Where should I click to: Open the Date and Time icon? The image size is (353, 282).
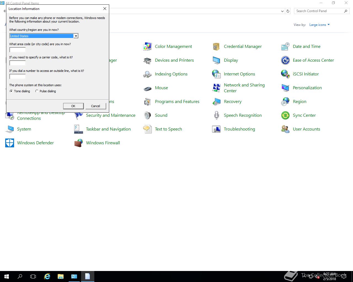285,47
